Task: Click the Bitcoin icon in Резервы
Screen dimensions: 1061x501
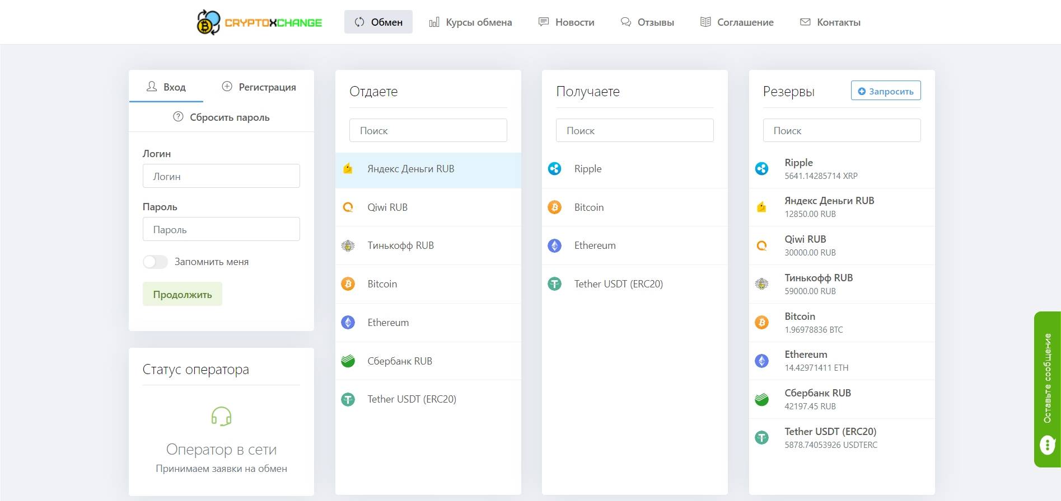Action: (x=761, y=323)
